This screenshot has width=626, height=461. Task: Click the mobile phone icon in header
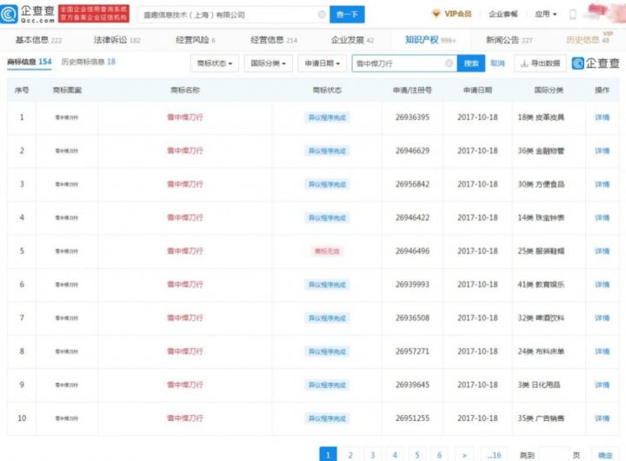(572, 15)
